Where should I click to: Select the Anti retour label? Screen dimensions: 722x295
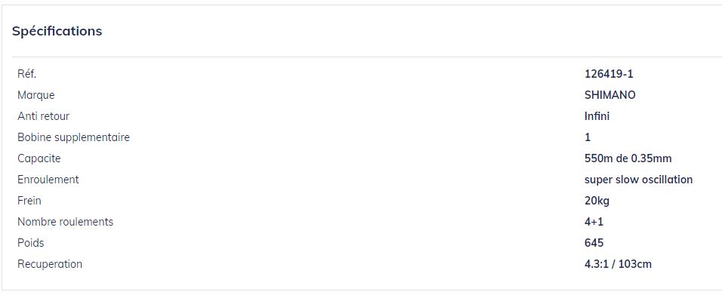tap(43, 116)
